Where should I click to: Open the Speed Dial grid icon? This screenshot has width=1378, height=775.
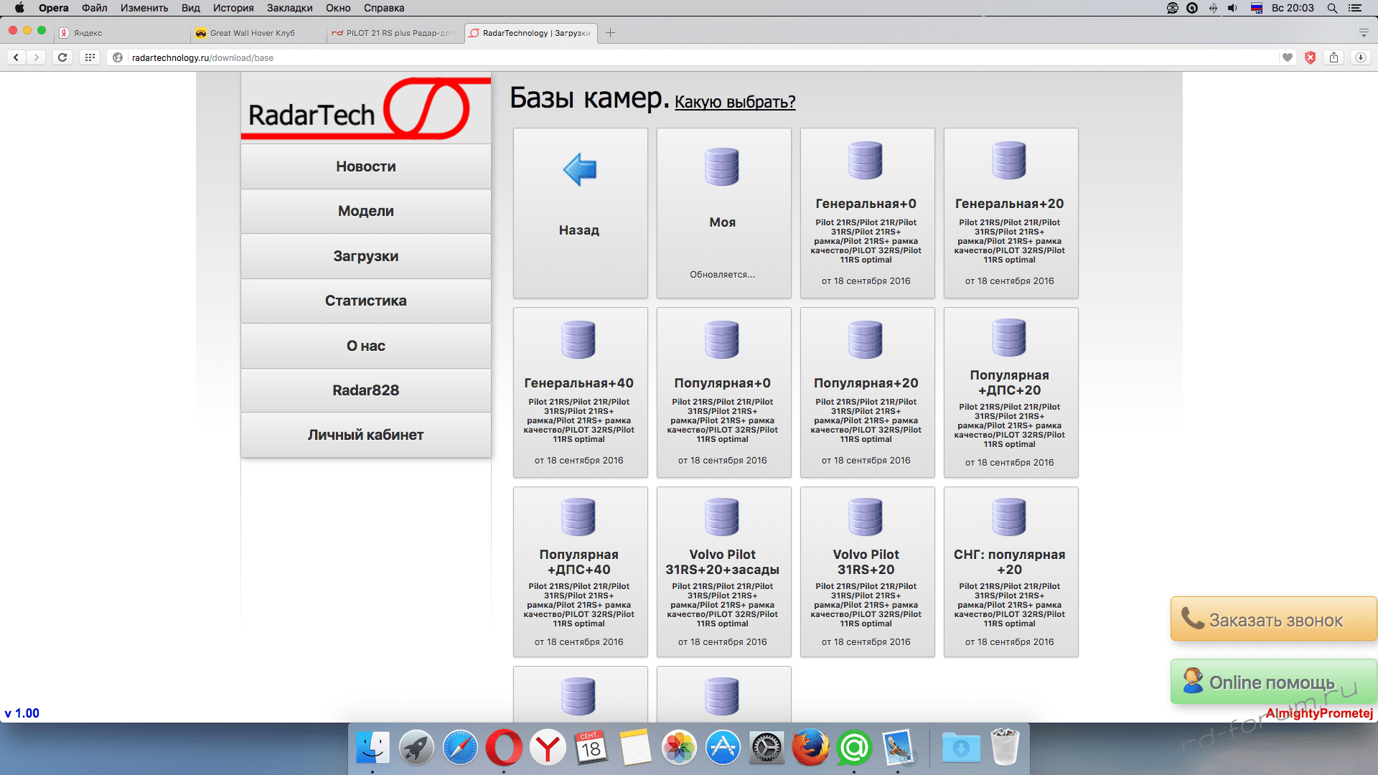coord(90,57)
